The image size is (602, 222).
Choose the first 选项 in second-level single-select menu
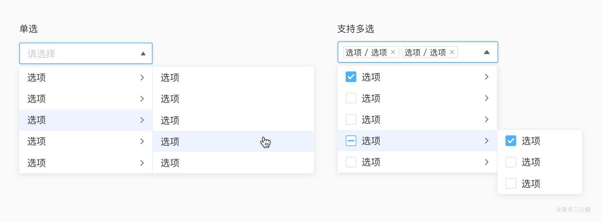point(170,77)
